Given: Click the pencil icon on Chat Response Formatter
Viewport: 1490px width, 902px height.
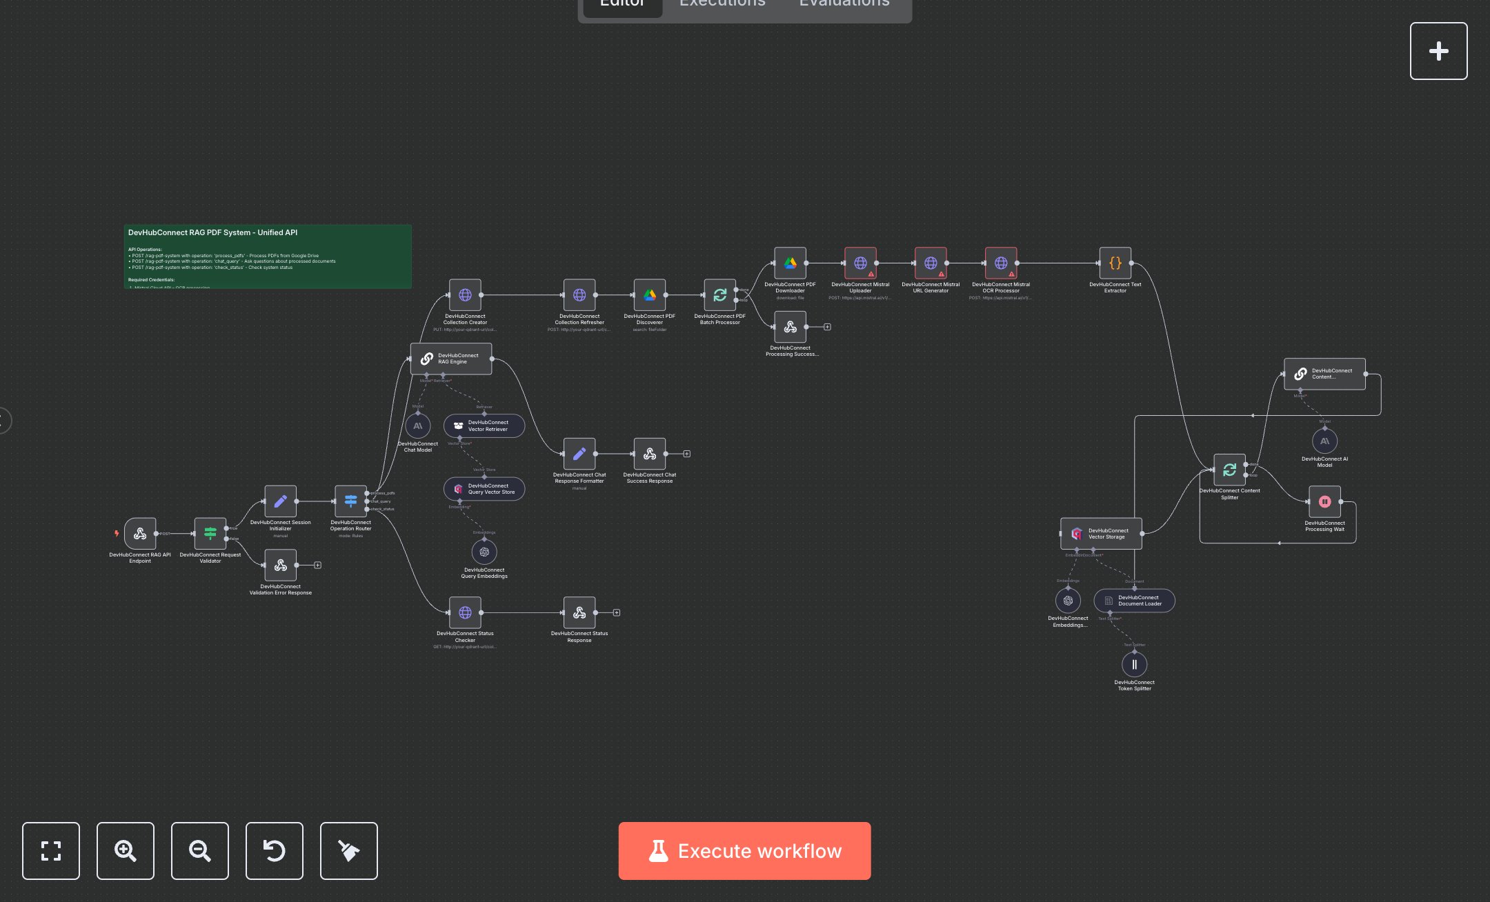Looking at the screenshot, I should (580, 453).
